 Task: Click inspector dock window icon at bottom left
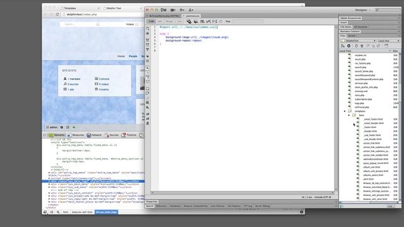tap(45, 212)
